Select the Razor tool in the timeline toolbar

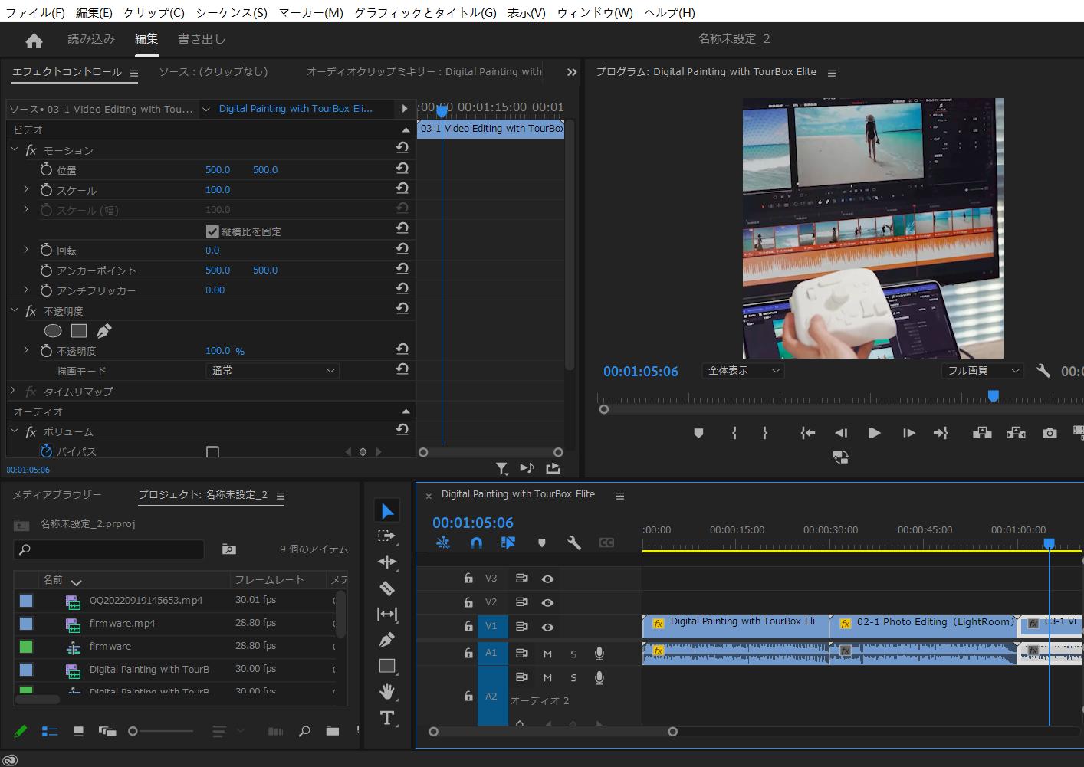point(387,588)
